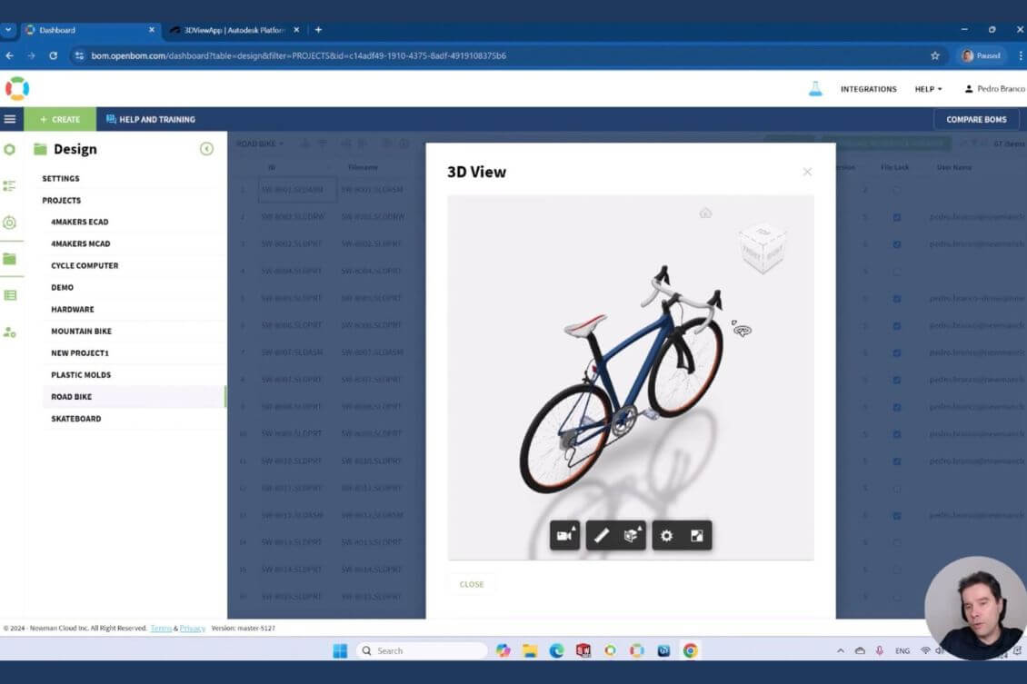
Task: Switch to the 3DViewApp Autodesk tab
Action: (x=234, y=30)
